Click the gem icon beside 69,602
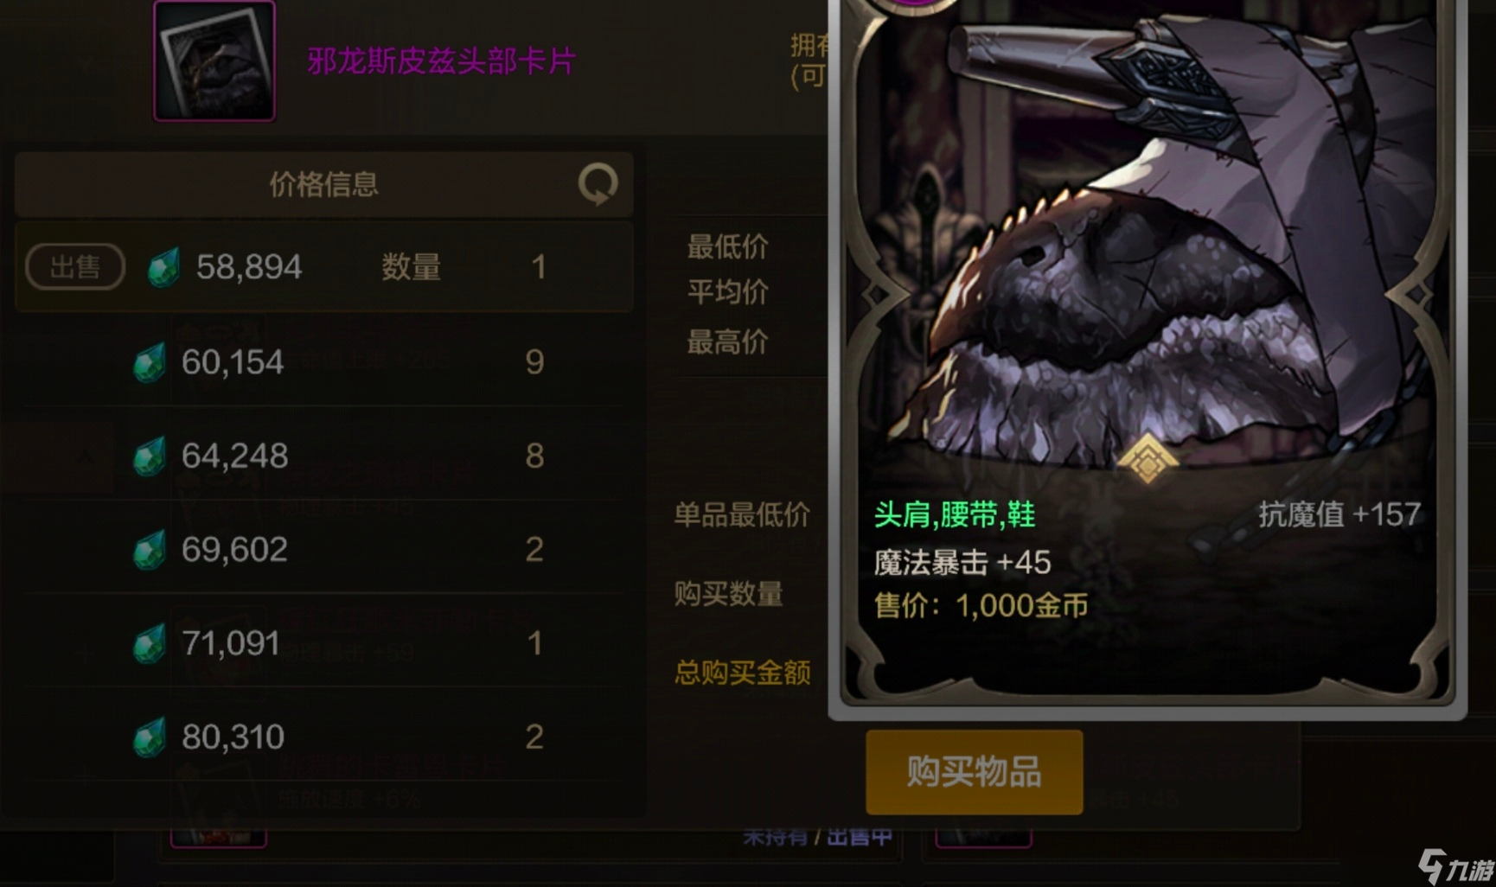The width and height of the screenshot is (1496, 887). (x=149, y=549)
